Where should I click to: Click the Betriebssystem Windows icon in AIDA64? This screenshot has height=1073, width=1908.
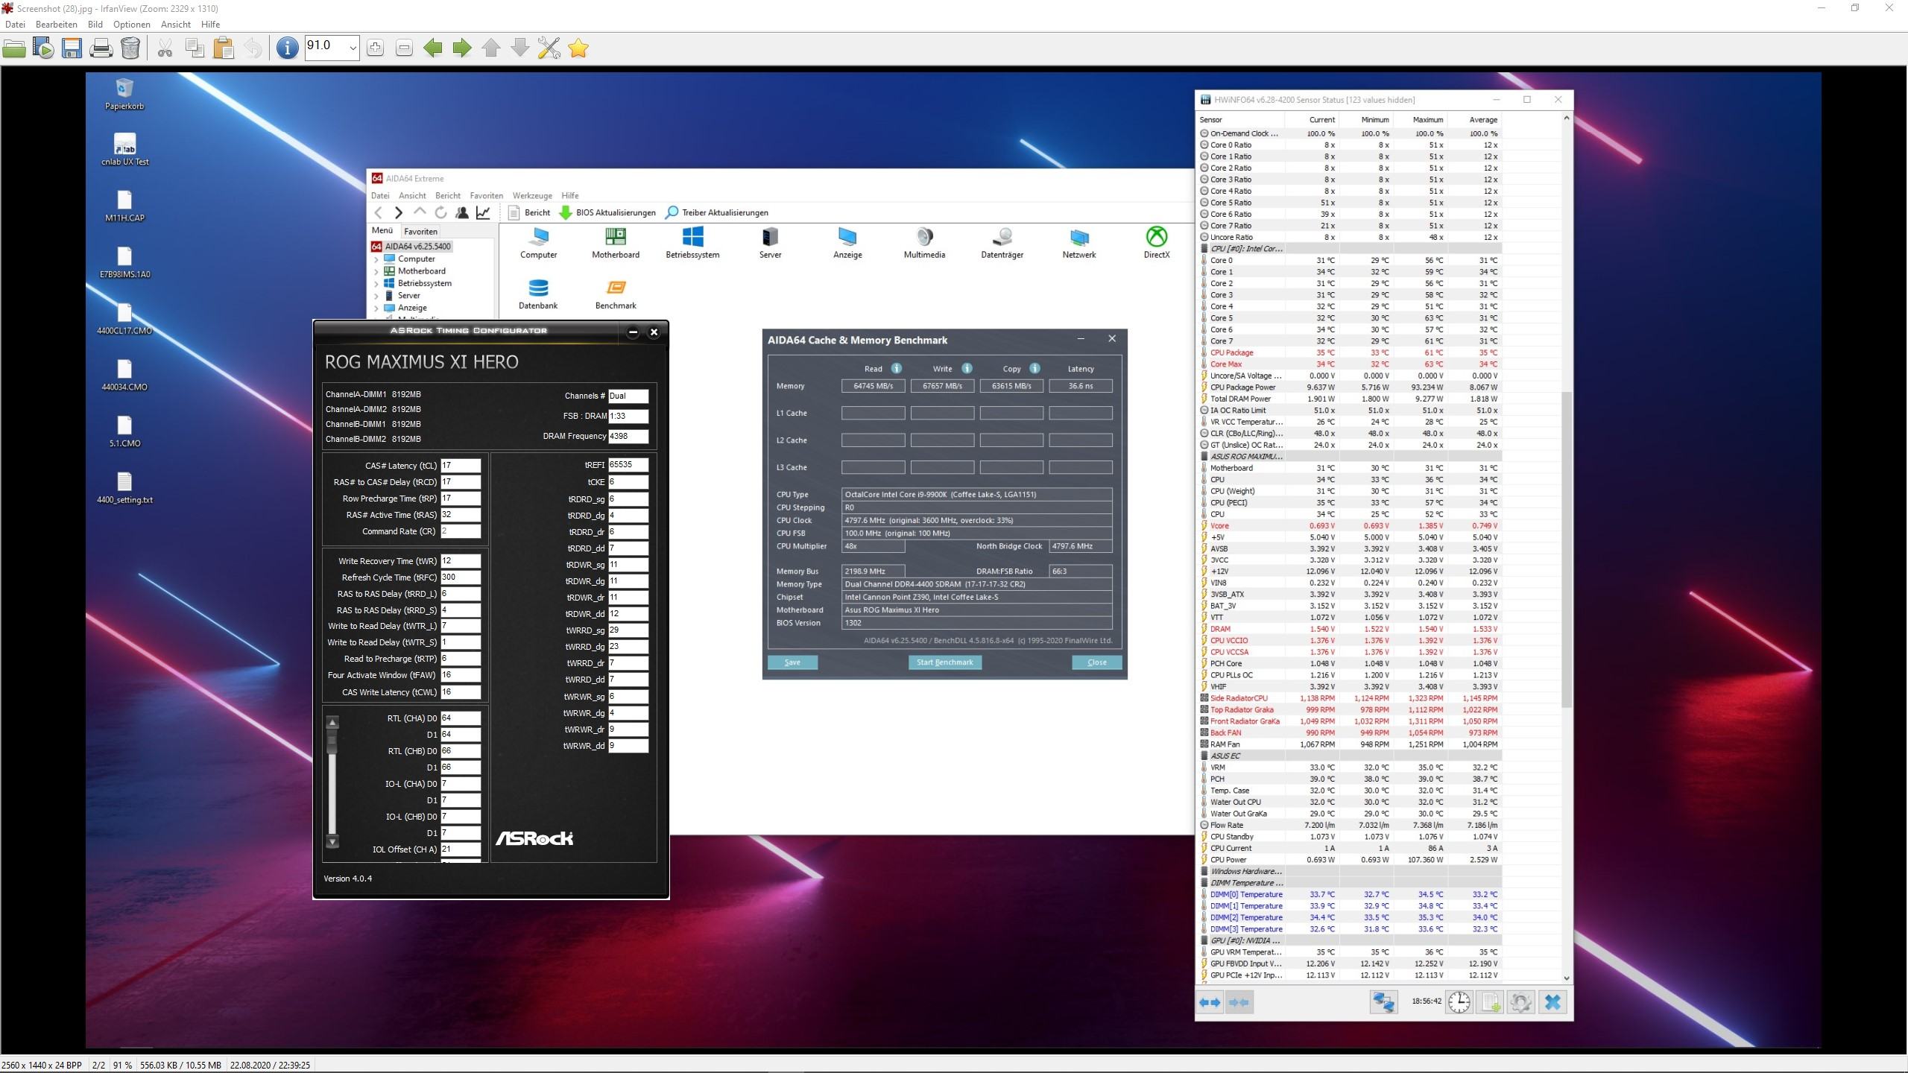[692, 243]
